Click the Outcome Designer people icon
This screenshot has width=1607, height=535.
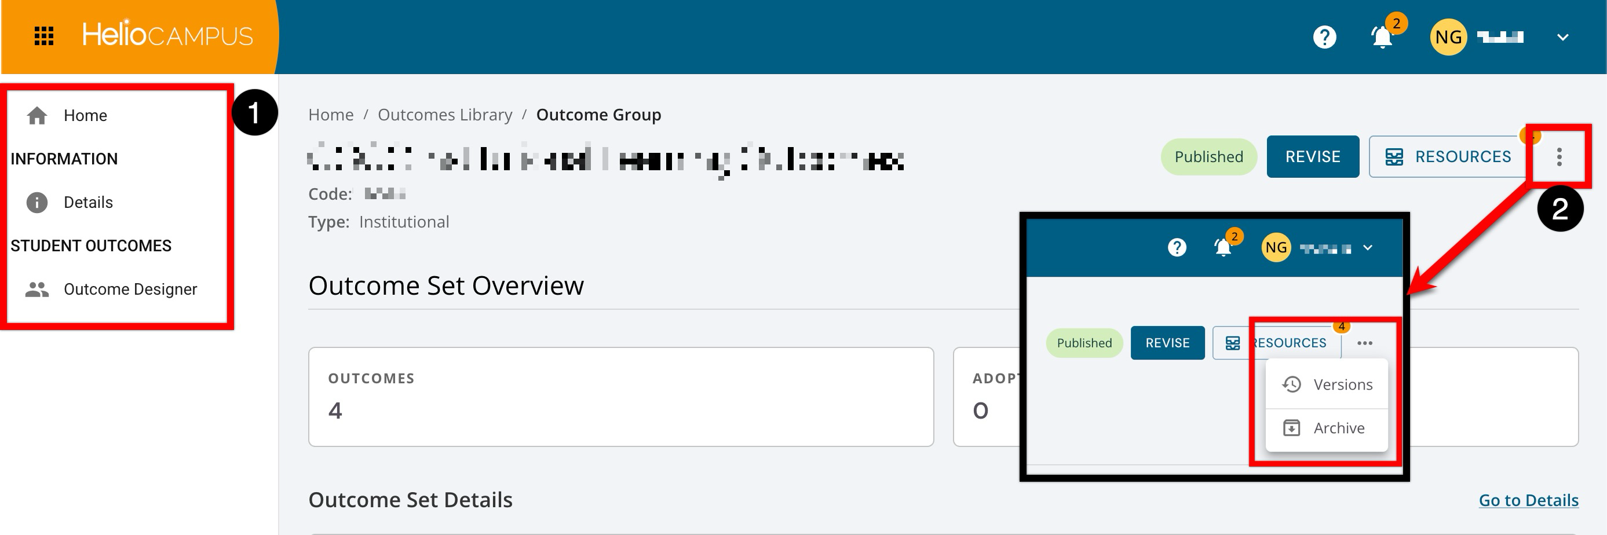pyautogui.click(x=37, y=290)
